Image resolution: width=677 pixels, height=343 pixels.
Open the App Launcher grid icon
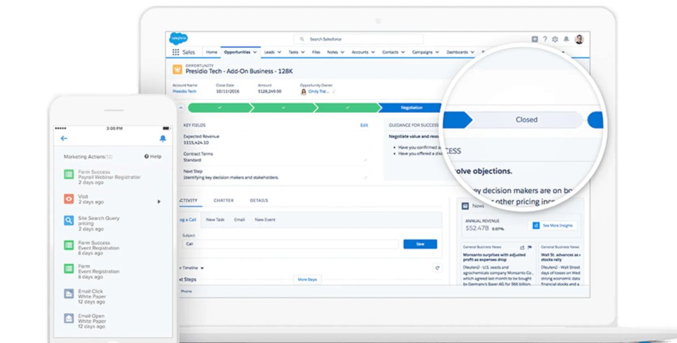coord(175,52)
